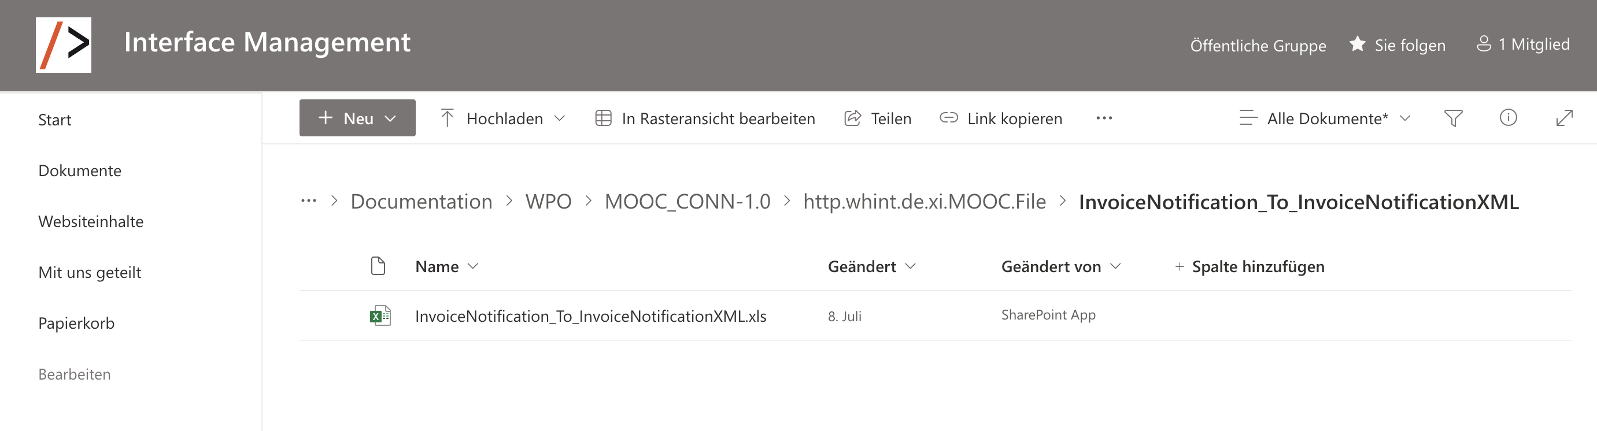
Task: Expand the Neu dropdown button
Action: pos(357,118)
